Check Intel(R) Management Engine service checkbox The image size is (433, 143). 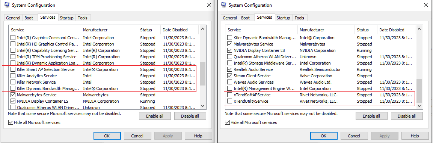pyautogui.click(x=229, y=88)
